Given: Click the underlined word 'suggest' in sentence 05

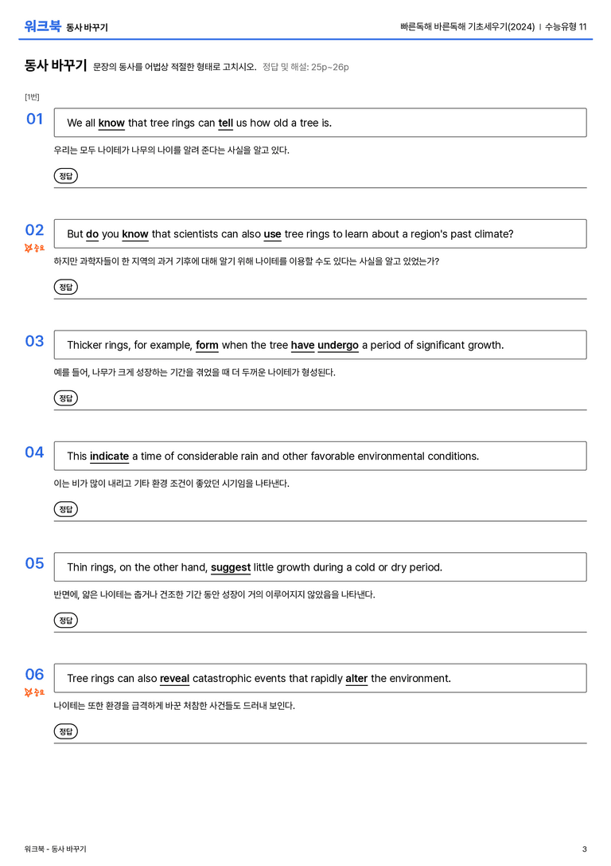Looking at the screenshot, I should [x=231, y=567].
